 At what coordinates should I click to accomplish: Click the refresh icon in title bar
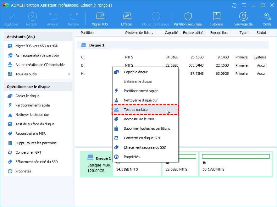(x=234, y=5)
